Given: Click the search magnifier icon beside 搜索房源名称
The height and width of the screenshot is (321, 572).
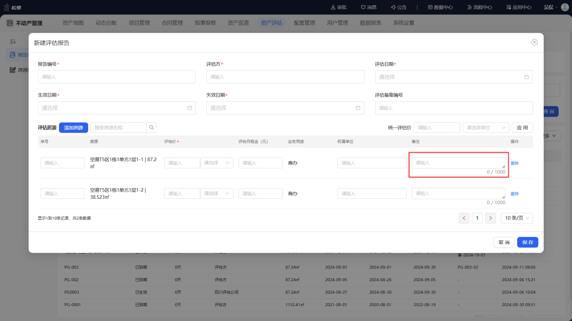Looking at the screenshot, I should [x=152, y=128].
